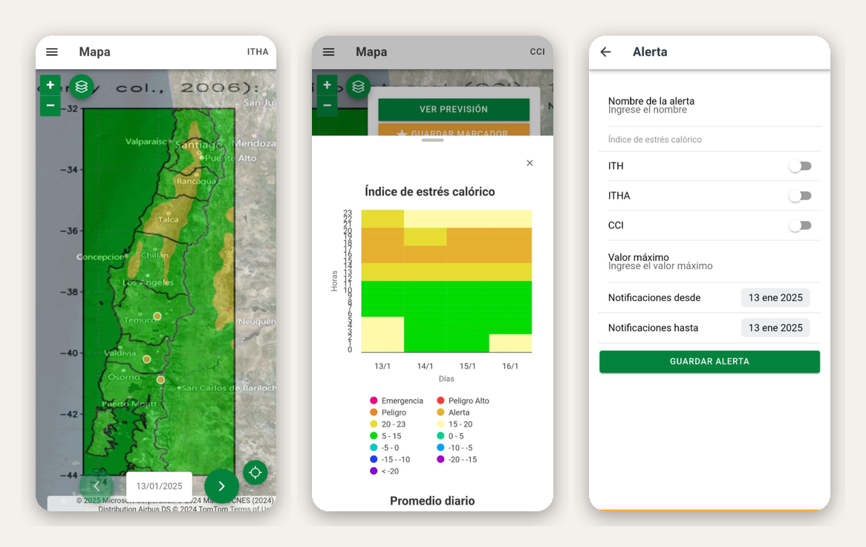Click the 14/1 day label on chart
The width and height of the screenshot is (866, 547).
pos(426,366)
